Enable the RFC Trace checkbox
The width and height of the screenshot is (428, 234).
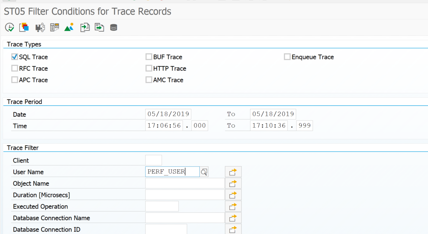[14, 68]
